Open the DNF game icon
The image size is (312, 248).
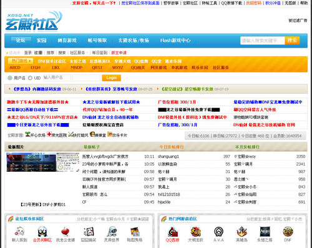[x=288, y=232]
